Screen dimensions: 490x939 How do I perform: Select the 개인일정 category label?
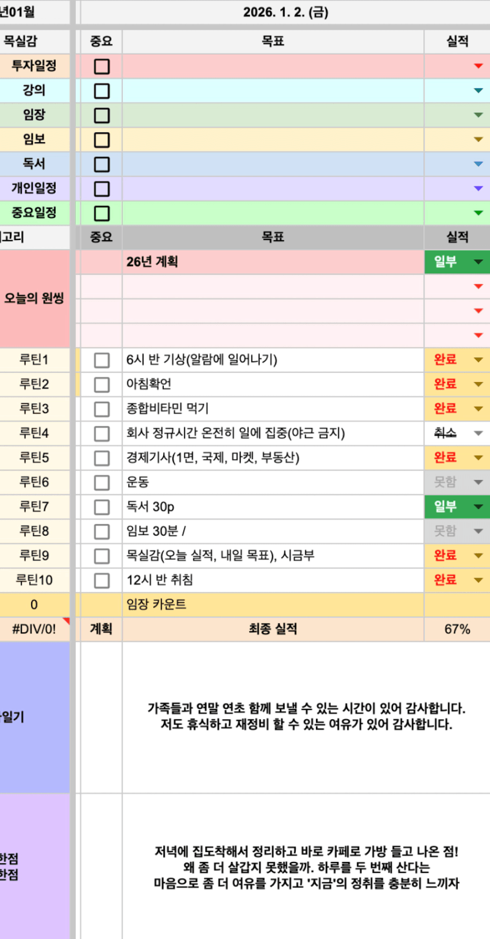[x=34, y=188]
